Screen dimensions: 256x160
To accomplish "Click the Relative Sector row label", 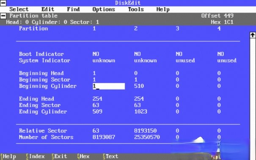I will pos(43,131).
